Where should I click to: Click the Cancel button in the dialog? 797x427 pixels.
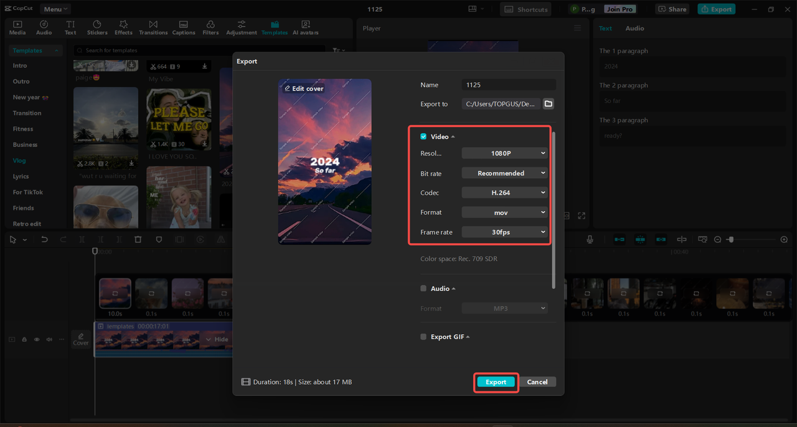coord(537,382)
